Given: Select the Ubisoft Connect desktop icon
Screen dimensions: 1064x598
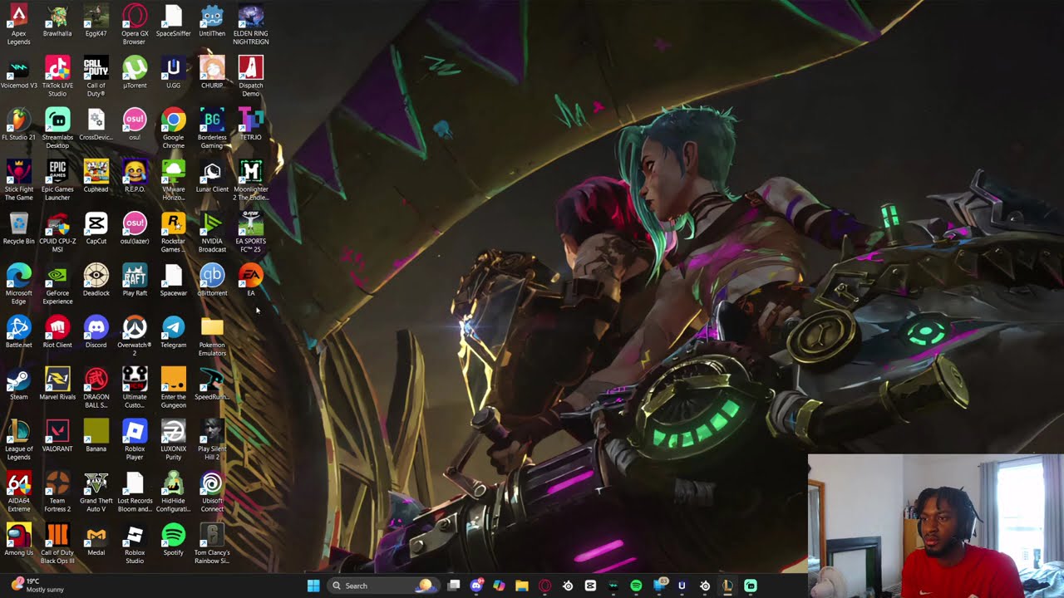Looking at the screenshot, I should point(212,491).
